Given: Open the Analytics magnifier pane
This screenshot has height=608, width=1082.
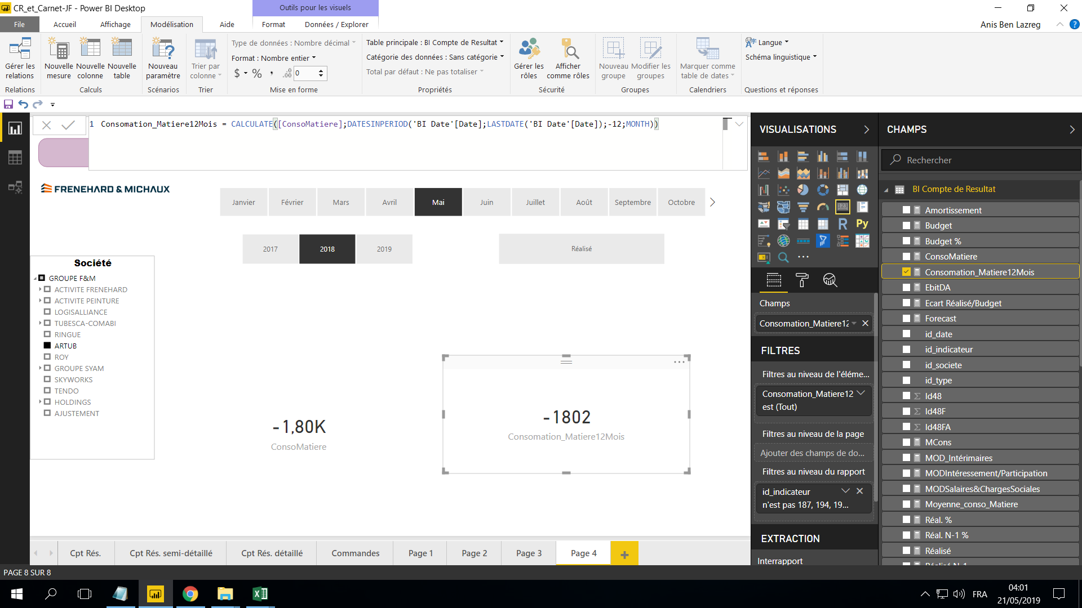Looking at the screenshot, I should coord(830,280).
